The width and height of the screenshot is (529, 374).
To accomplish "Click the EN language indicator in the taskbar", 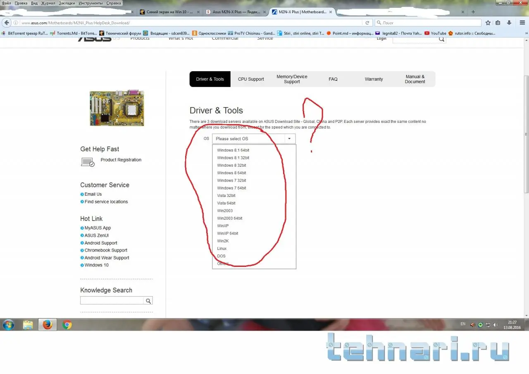I will tap(463, 324).
